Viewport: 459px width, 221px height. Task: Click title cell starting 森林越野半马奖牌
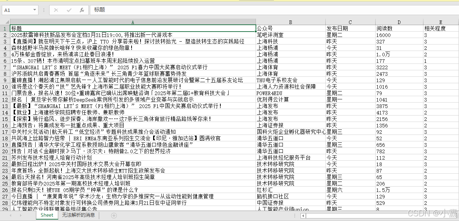[x=133, y=48]
